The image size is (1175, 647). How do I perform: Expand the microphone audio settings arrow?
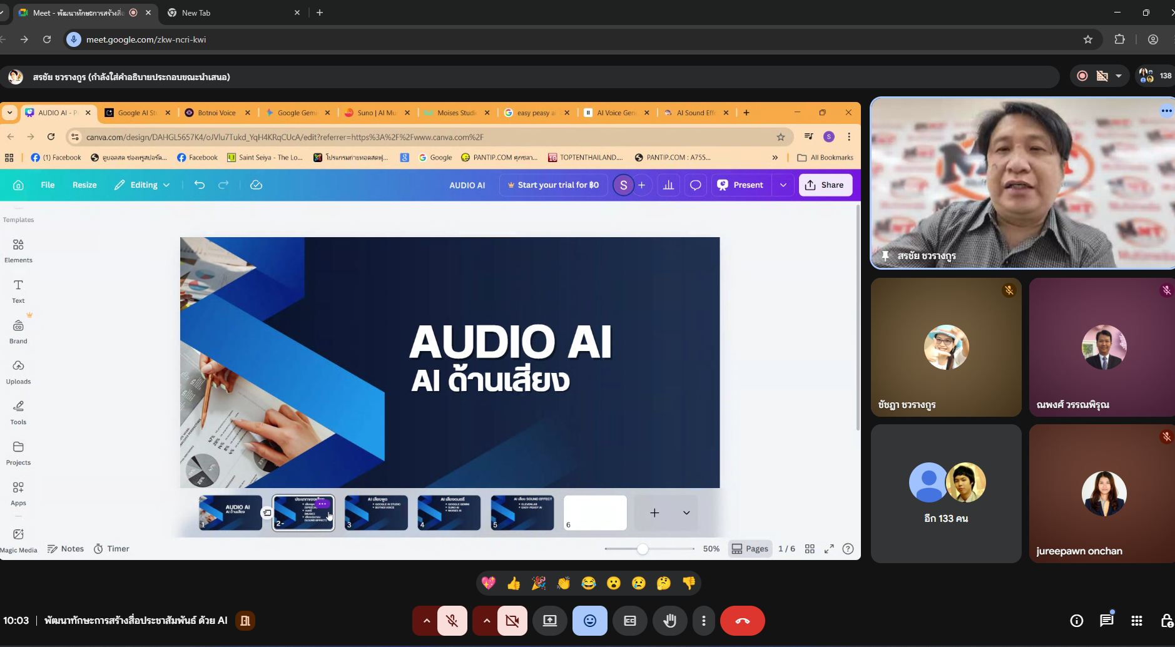[426, 621]
